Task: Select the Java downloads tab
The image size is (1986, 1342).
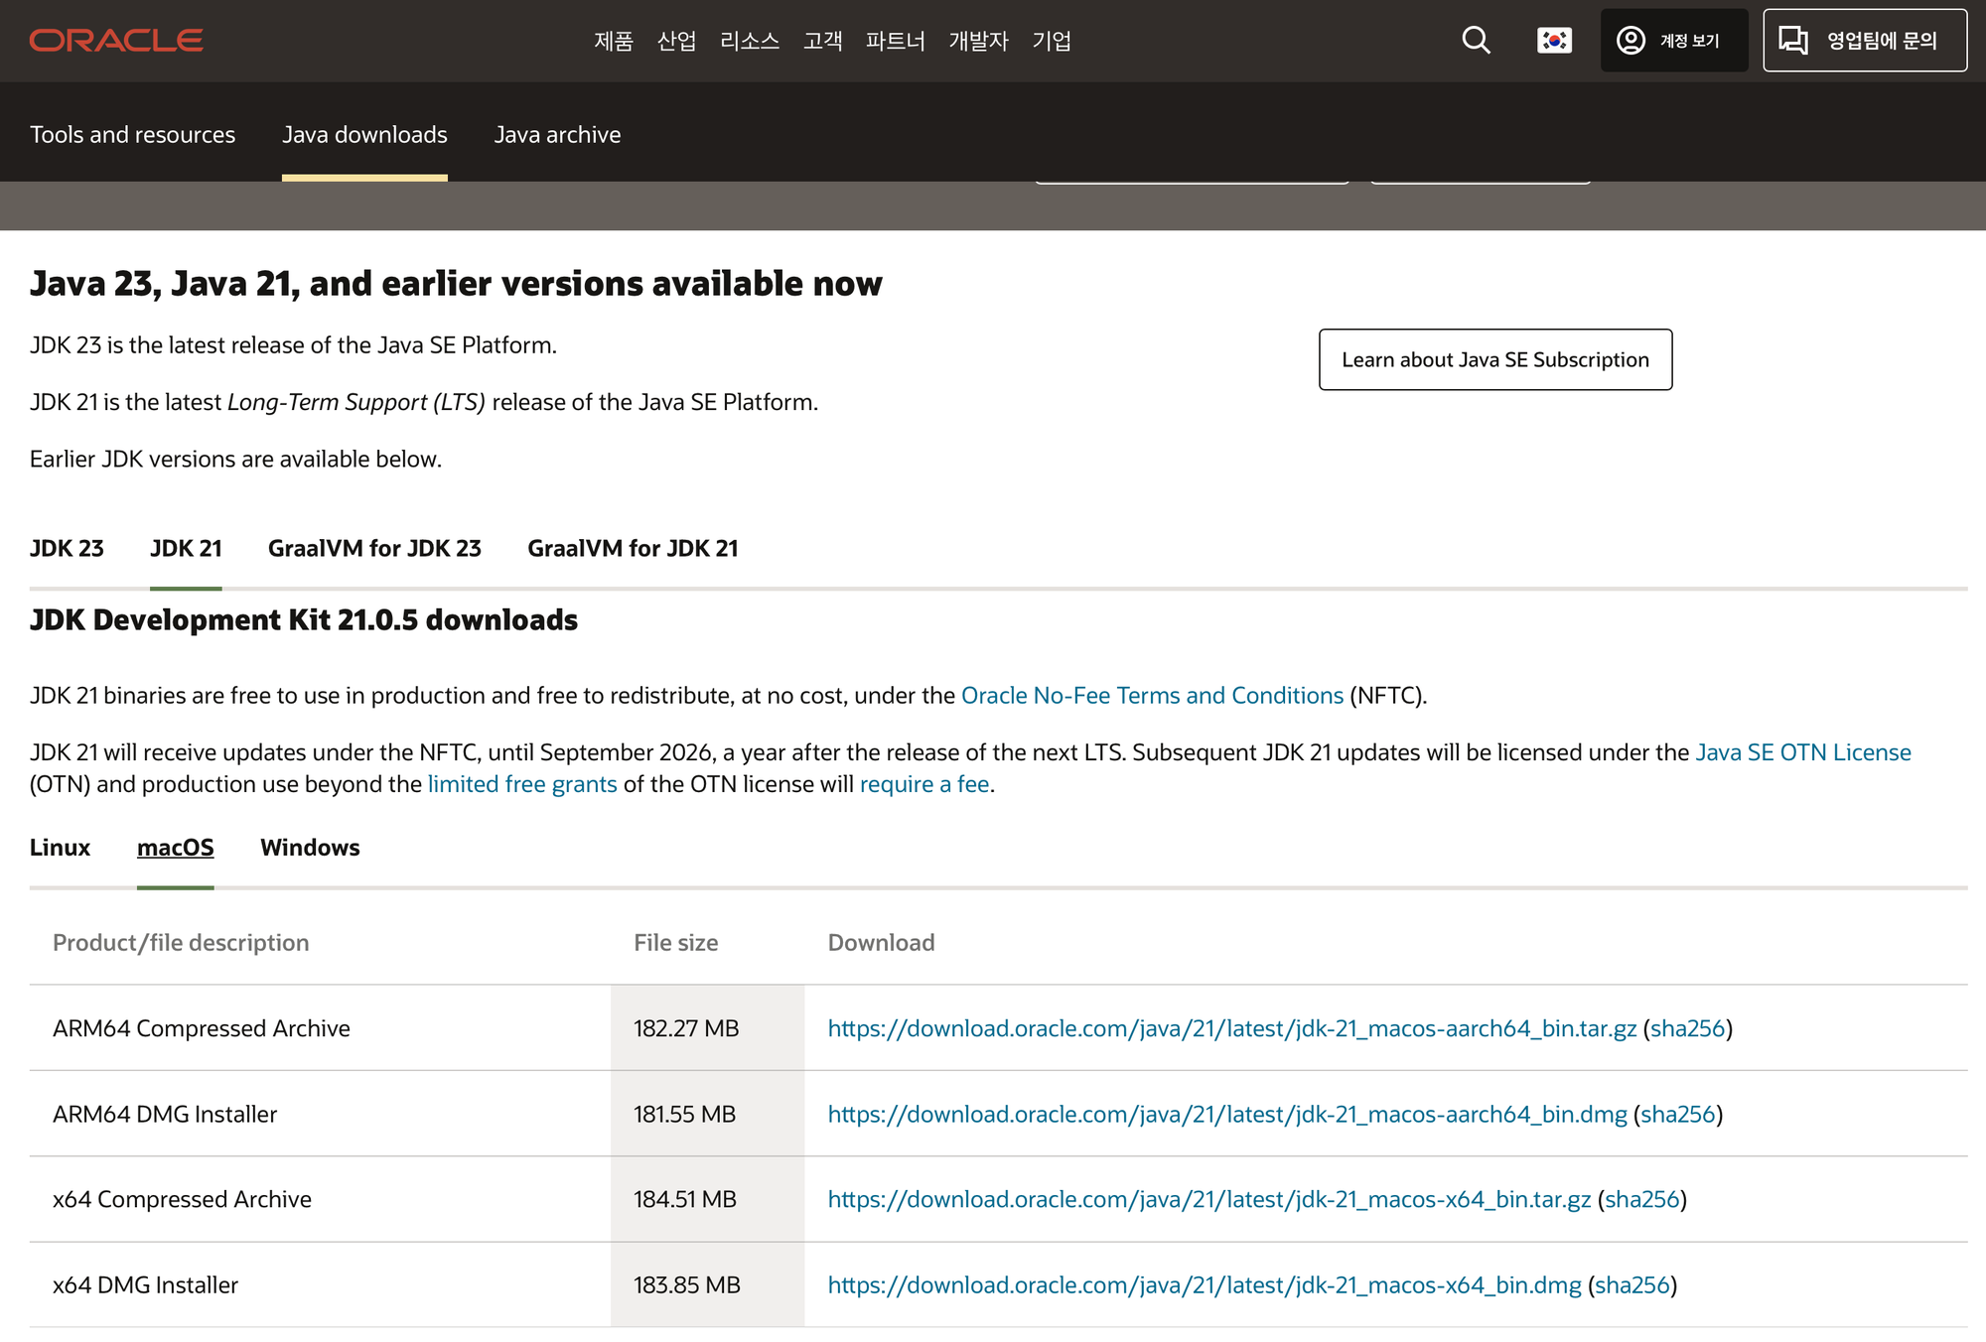Action: click(364, 134)
